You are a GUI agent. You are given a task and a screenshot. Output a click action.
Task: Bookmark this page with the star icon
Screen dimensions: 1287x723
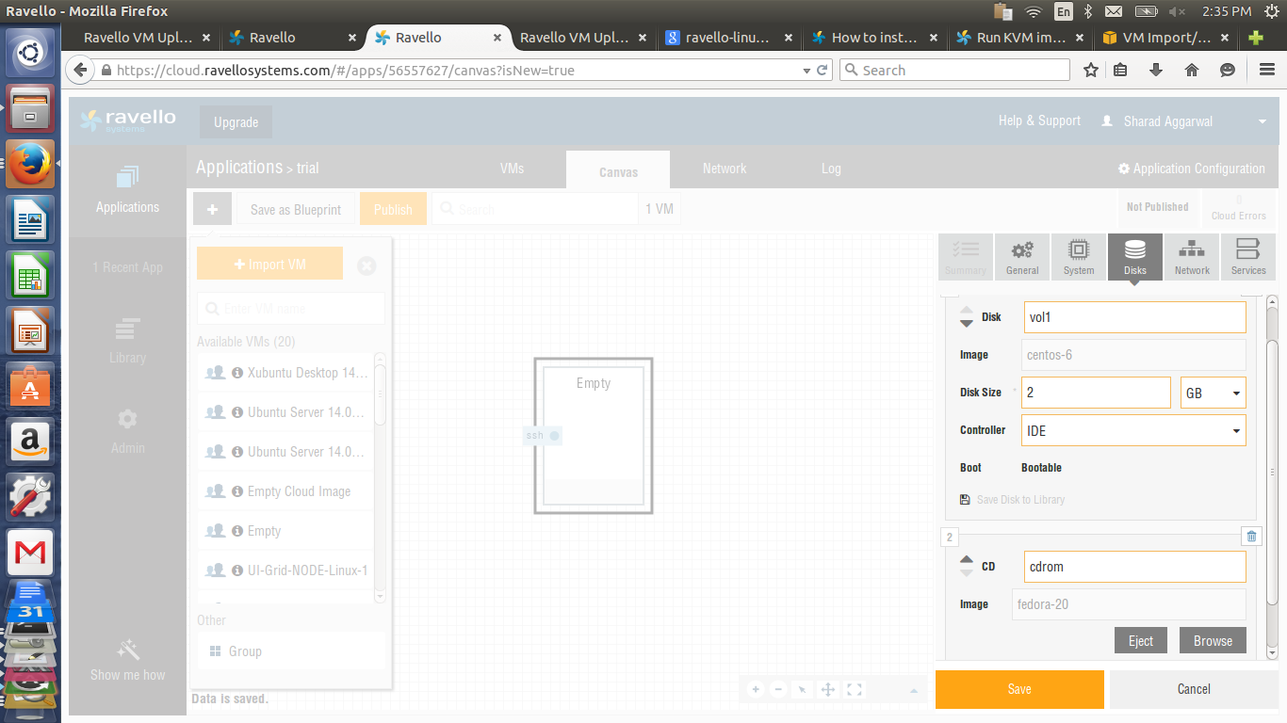(1091, 70)
